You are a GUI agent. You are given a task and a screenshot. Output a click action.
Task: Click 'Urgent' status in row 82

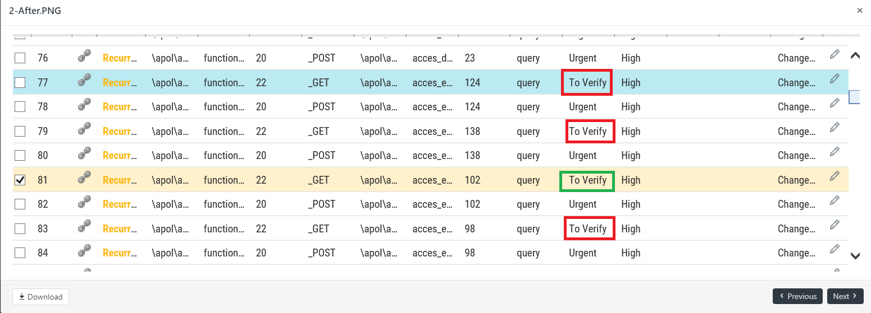(582, 204)
